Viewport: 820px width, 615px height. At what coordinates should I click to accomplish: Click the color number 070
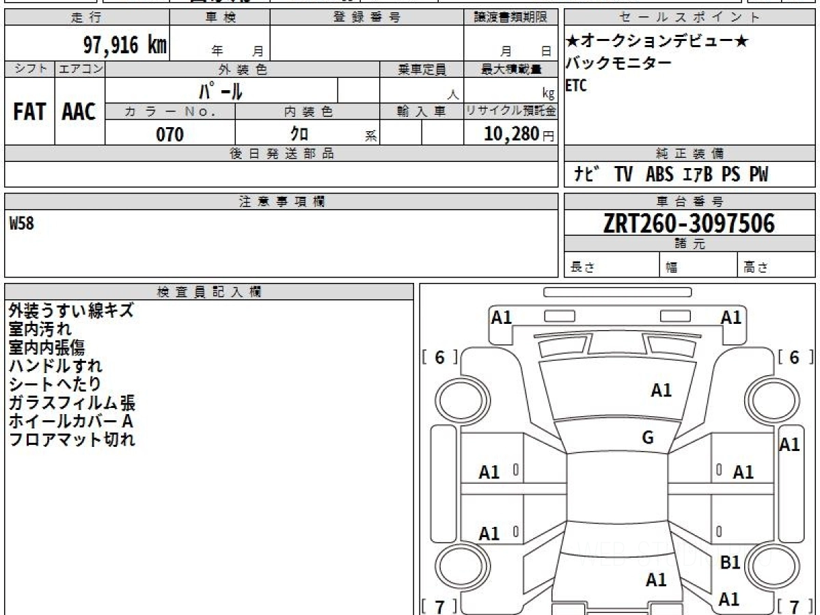tap(170, 135)
